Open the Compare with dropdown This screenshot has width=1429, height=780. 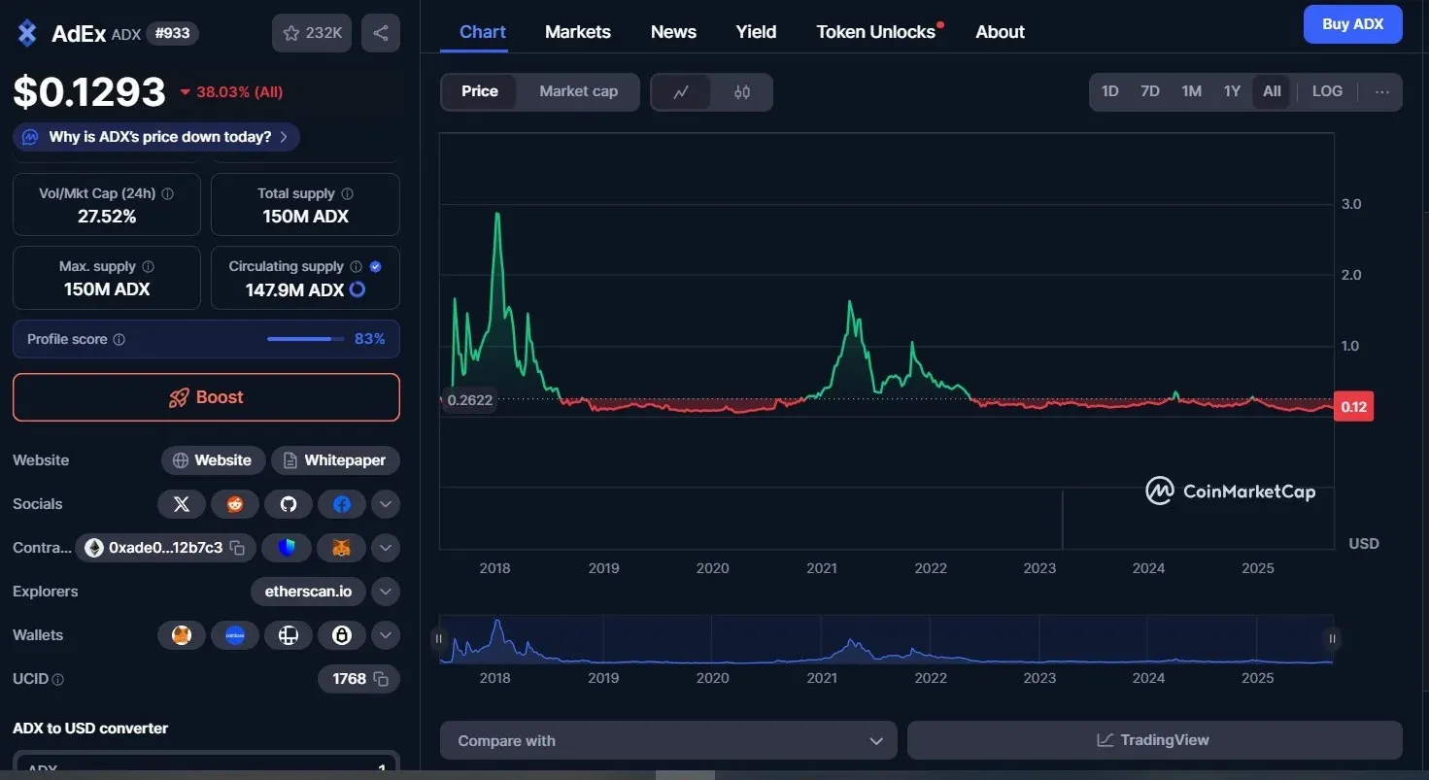(x=668, y=740)
